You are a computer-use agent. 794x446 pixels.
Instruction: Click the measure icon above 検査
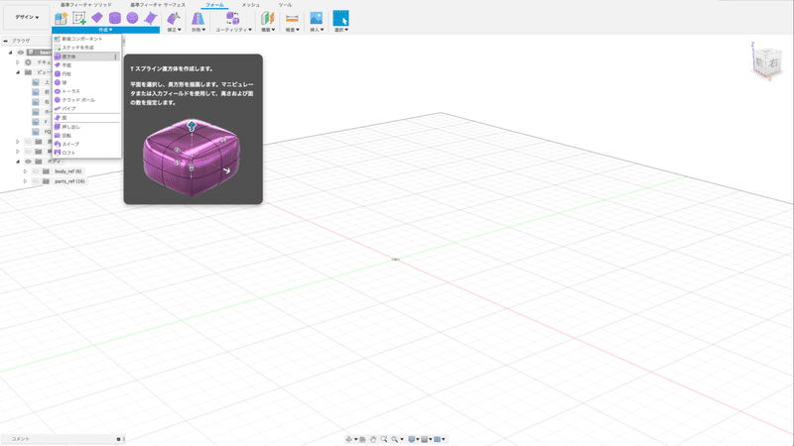[x=292, y=18]
